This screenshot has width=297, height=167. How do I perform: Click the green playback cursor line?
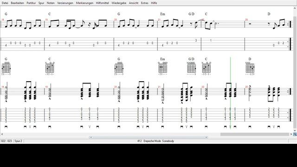coord(230,93)
